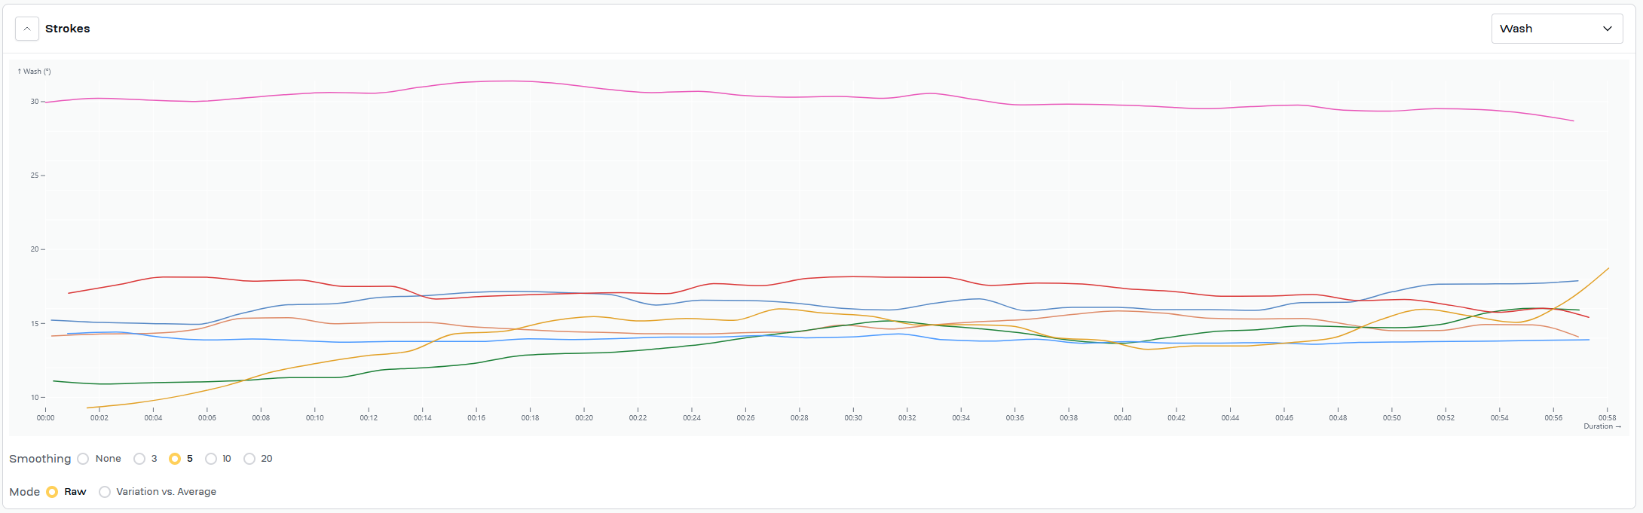Click the 00:30 tick on duration axis

tap(853, 417)
